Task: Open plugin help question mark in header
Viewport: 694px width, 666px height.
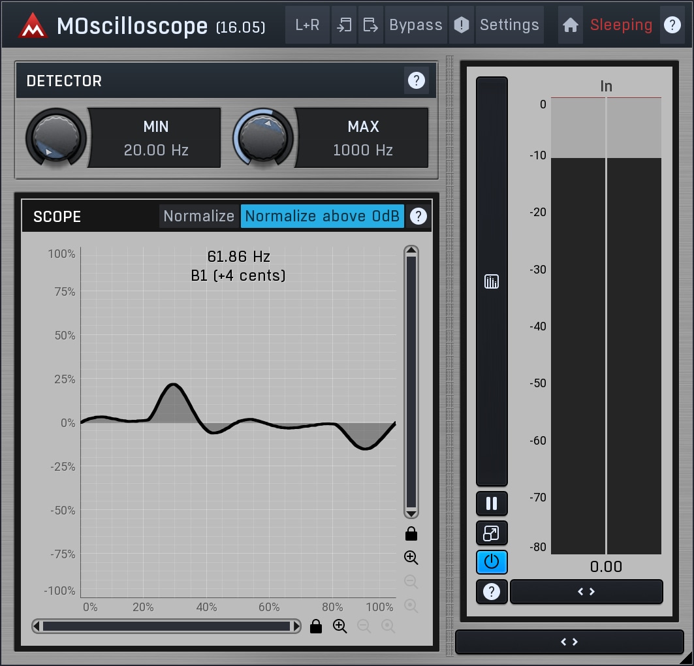Action: [x=672, y=25]
